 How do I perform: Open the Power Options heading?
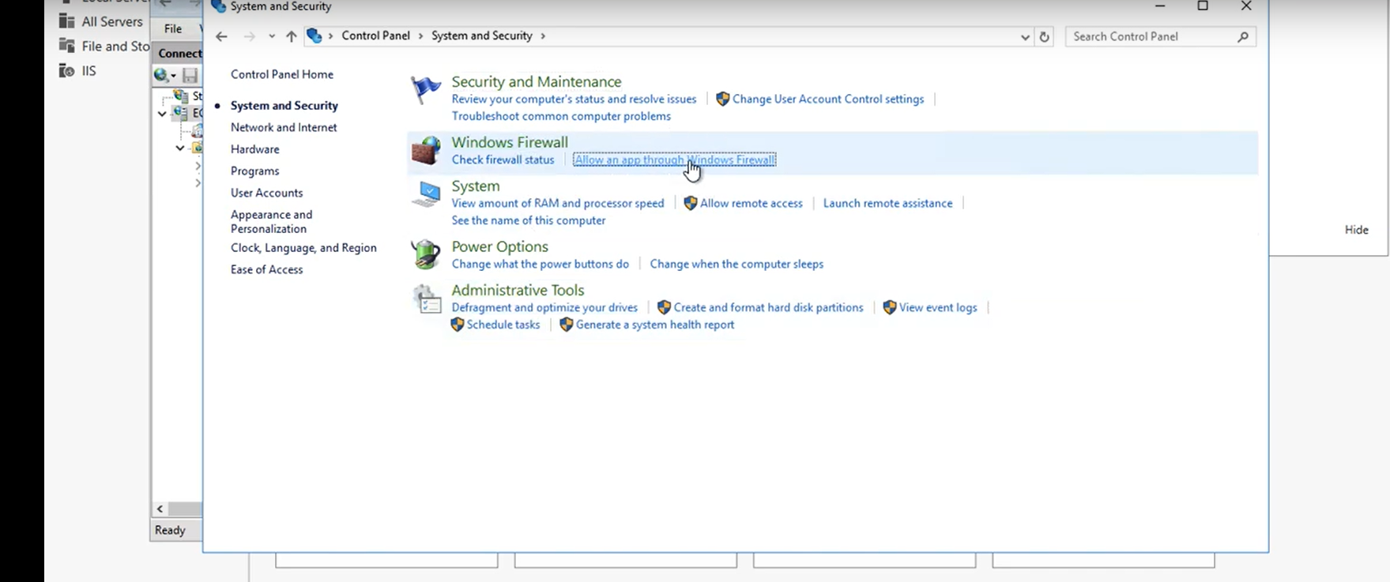(499, 246)
